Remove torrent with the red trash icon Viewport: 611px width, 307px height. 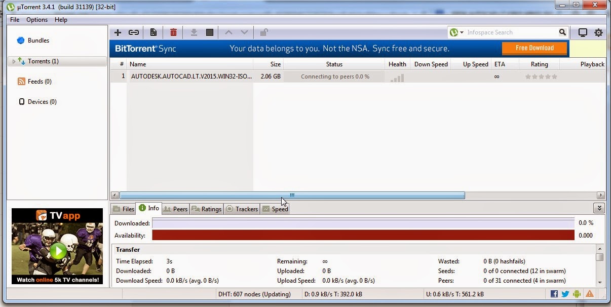pyautogui.click(x=173, y=32)
